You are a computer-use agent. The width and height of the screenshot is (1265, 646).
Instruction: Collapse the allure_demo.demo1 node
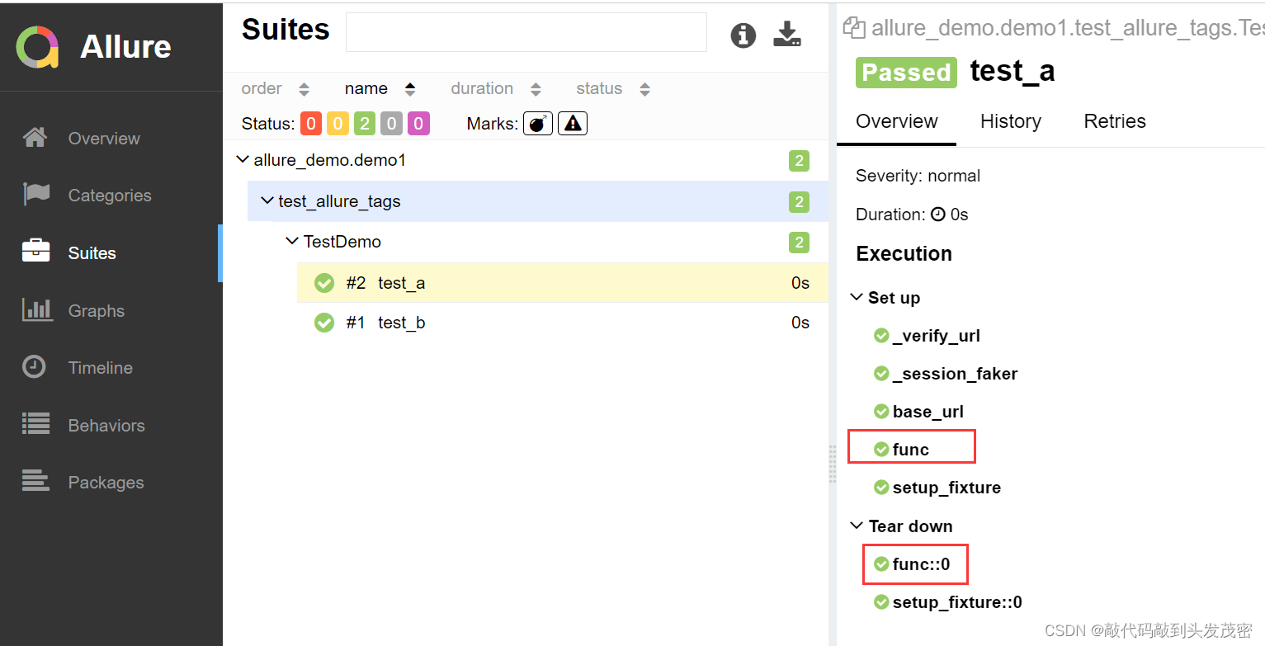pyautogui.click(x=243, y=159)
